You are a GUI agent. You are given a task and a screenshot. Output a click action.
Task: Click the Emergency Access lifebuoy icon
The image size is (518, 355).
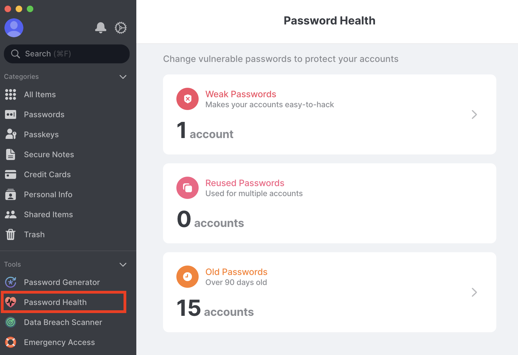11,342
